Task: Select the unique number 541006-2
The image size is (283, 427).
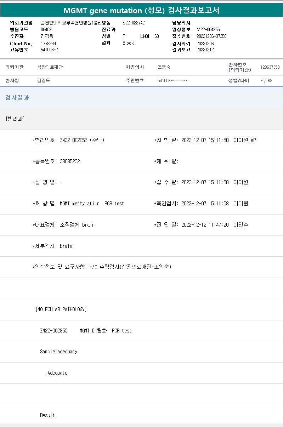Action: coord(49,50)
